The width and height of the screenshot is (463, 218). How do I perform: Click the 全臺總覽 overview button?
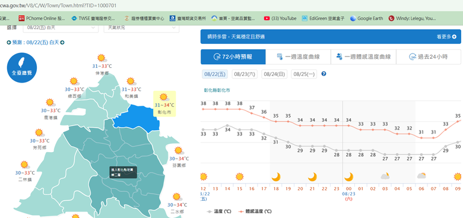(x=22, y=68)
